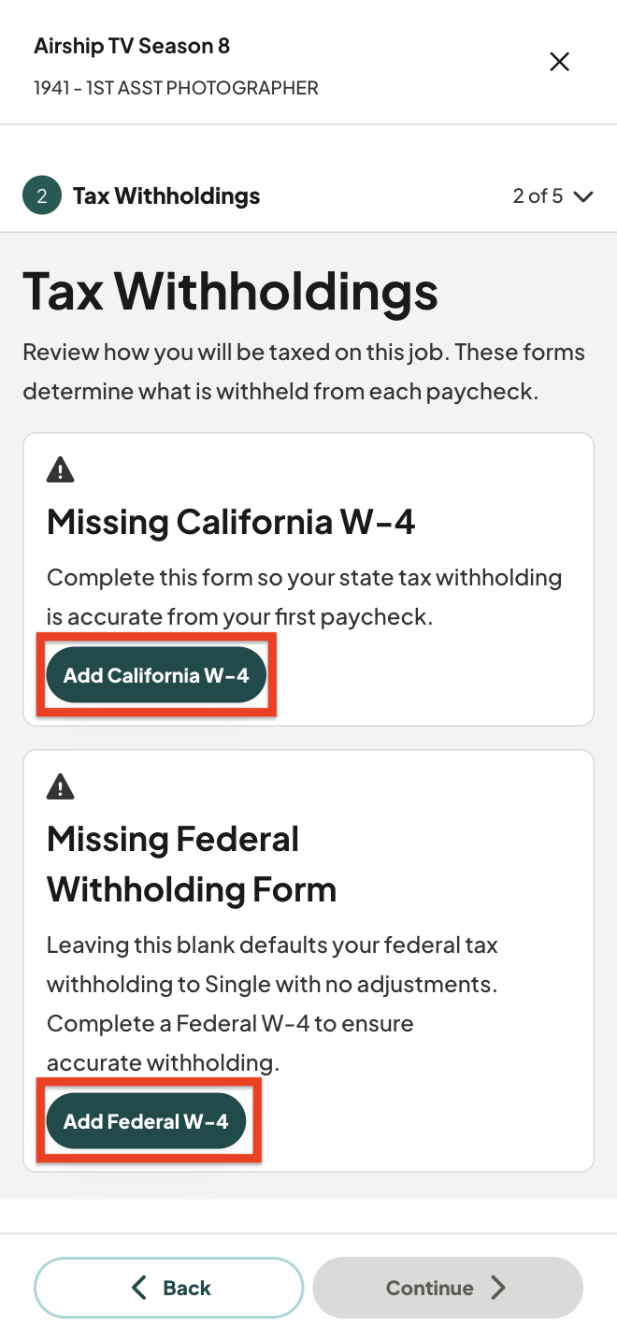Screen dimensions: 617x1341
Task: Click the right chevron icon inside Continue
Action: click(498, 1288)
